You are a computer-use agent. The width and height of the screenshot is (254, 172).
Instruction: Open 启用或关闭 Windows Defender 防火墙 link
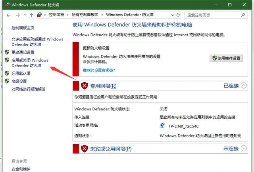[x=30, y=63]
